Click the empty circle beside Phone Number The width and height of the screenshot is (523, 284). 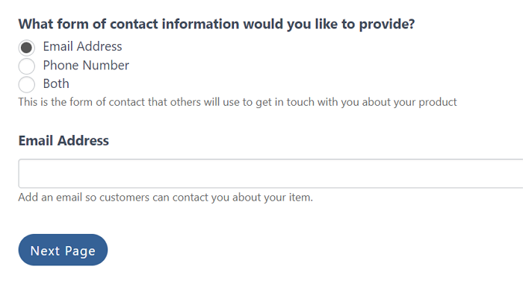tap(26, 66)
